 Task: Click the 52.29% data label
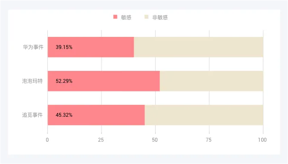[x=64, y=81]
